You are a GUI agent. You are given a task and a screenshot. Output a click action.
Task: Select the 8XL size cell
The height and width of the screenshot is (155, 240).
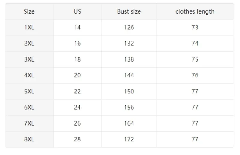(29, 139)
